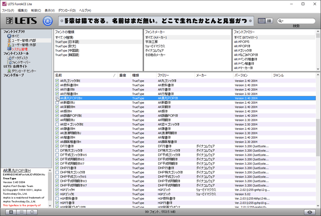Switch to detailed list view icon
The width and height of the screenshot is (321, 216).
[269, 21]
